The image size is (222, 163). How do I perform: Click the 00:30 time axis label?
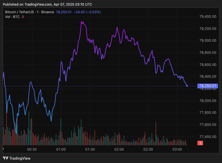tap(32, 149)
